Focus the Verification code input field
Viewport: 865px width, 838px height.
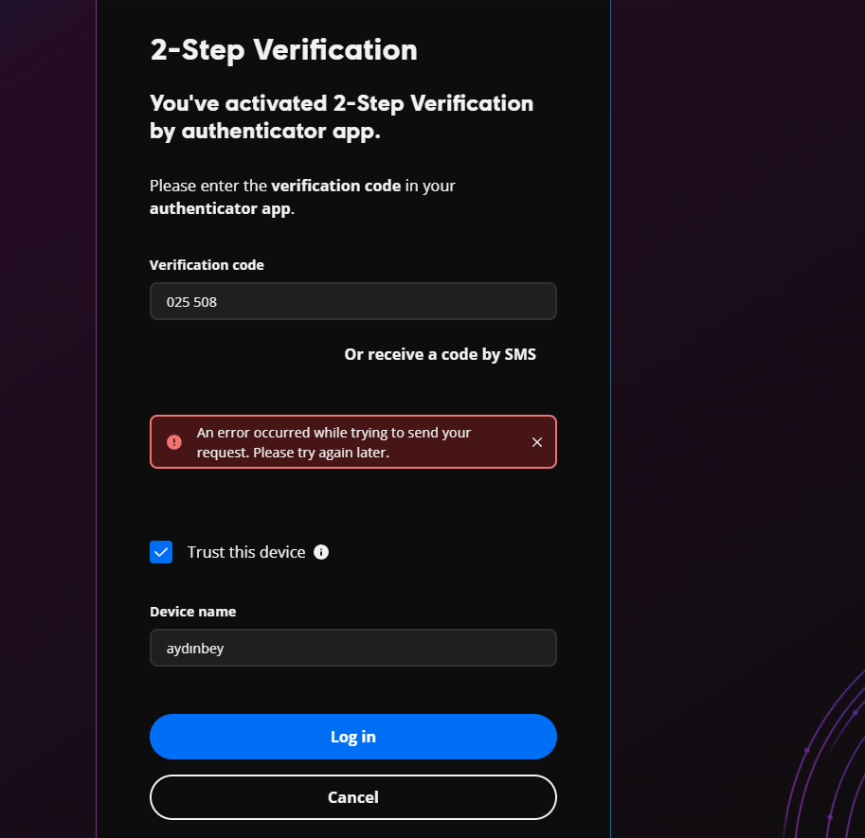(353, 301)
